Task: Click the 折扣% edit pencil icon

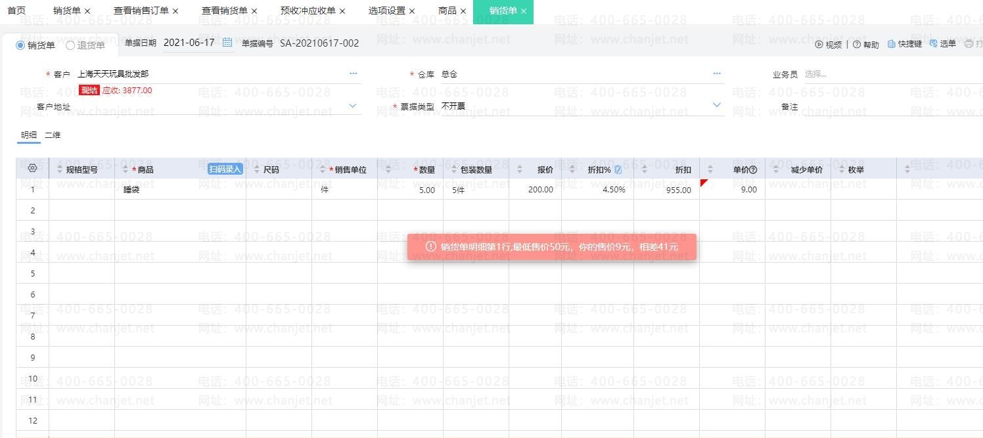Action: click(x=618, y=169)
